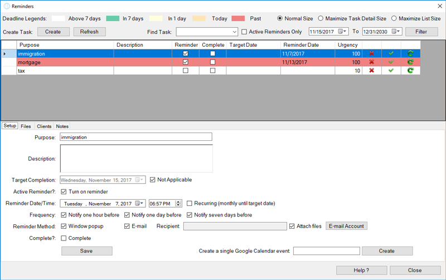The height and width of the screenshot is (280, 446).
Task: Toggle Notify one hour before
Action: 64,215
